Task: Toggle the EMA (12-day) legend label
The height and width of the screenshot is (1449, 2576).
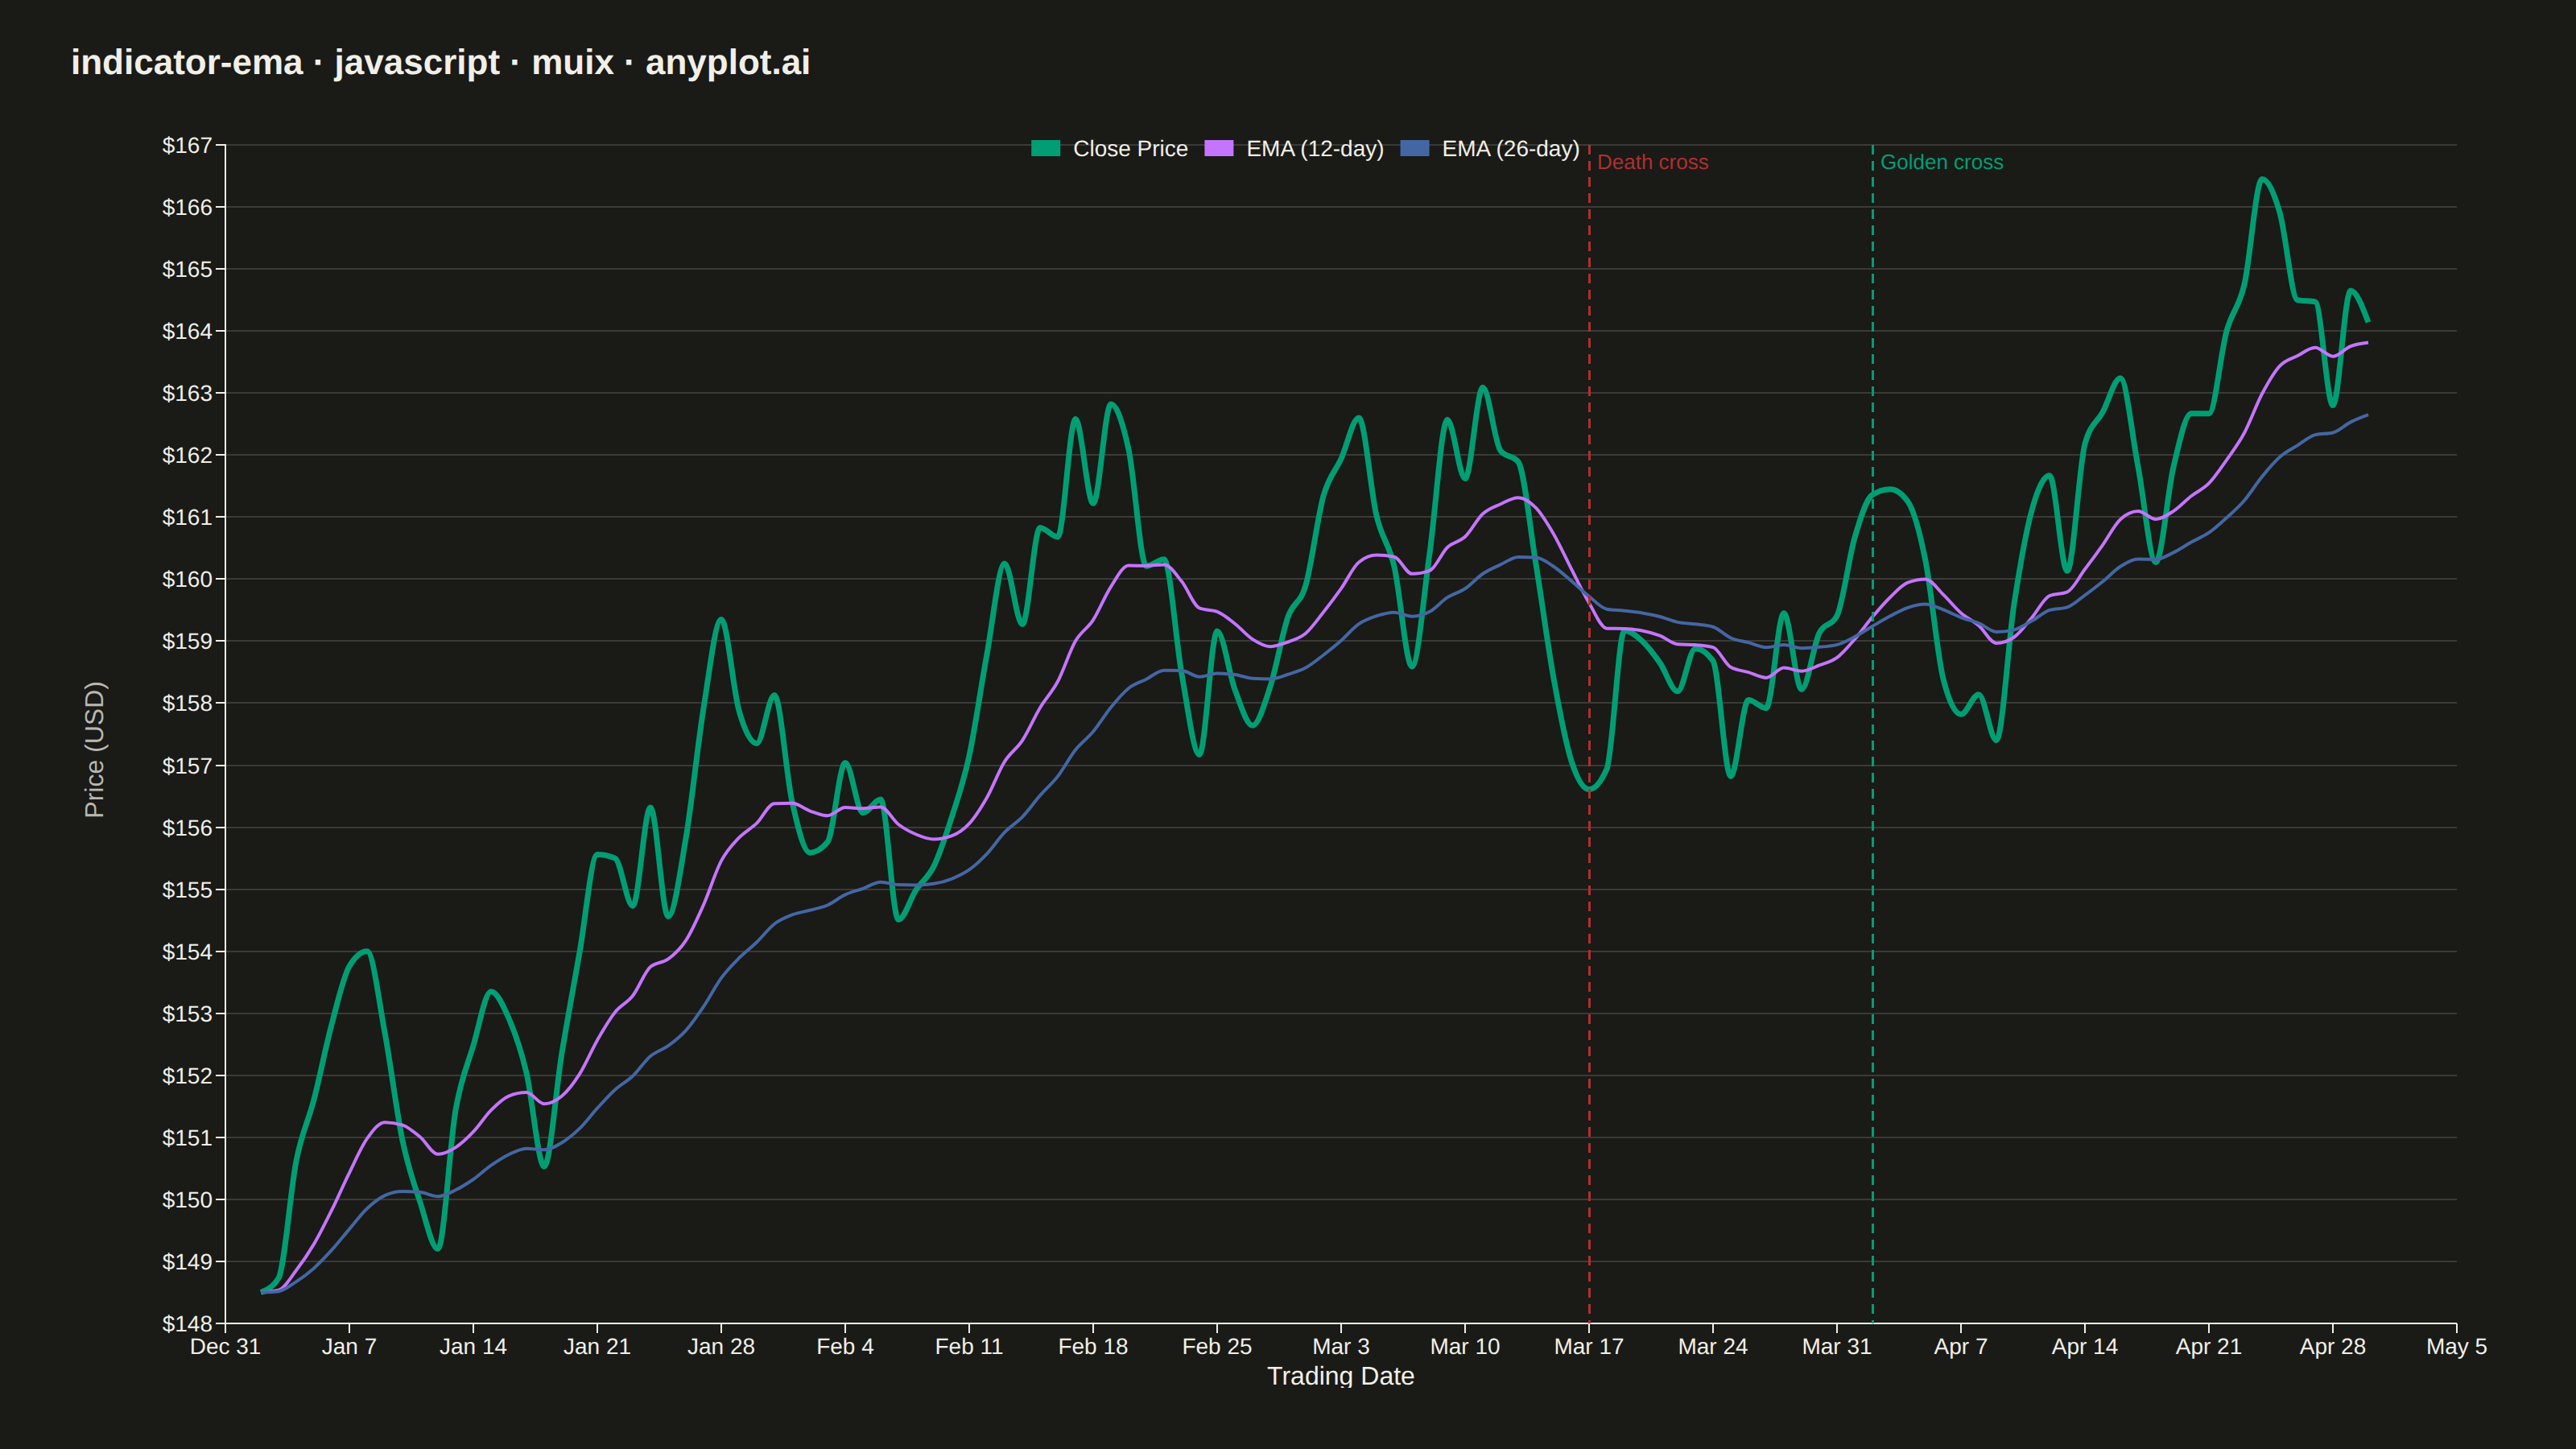Action: 1315,149
